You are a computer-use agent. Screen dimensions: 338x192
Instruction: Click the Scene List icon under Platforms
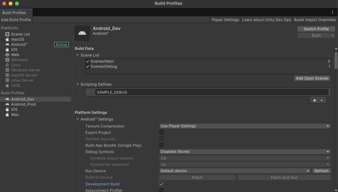[x=7, y=34]
